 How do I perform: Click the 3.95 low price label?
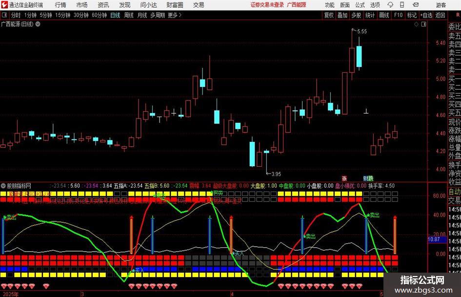pyautogui.click(x=276, y=174)
